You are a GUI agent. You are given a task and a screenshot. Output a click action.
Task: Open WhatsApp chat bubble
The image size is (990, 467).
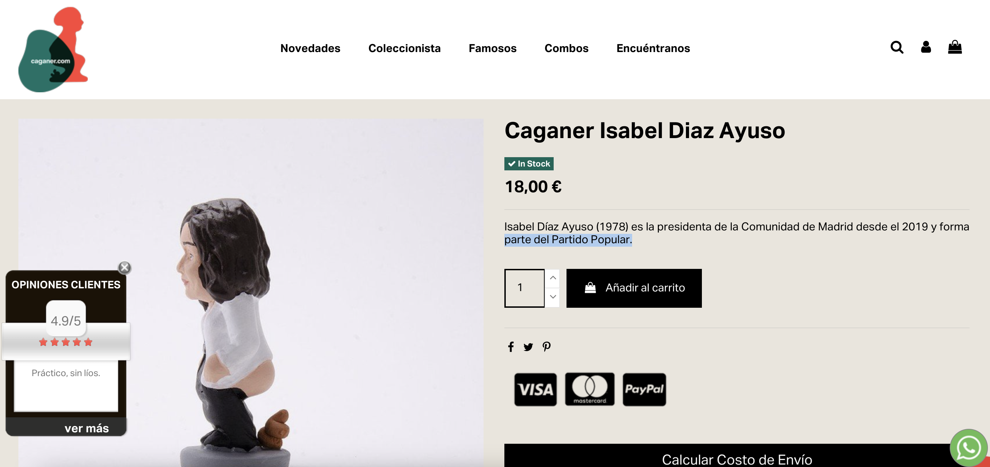(x=968, y=448)
